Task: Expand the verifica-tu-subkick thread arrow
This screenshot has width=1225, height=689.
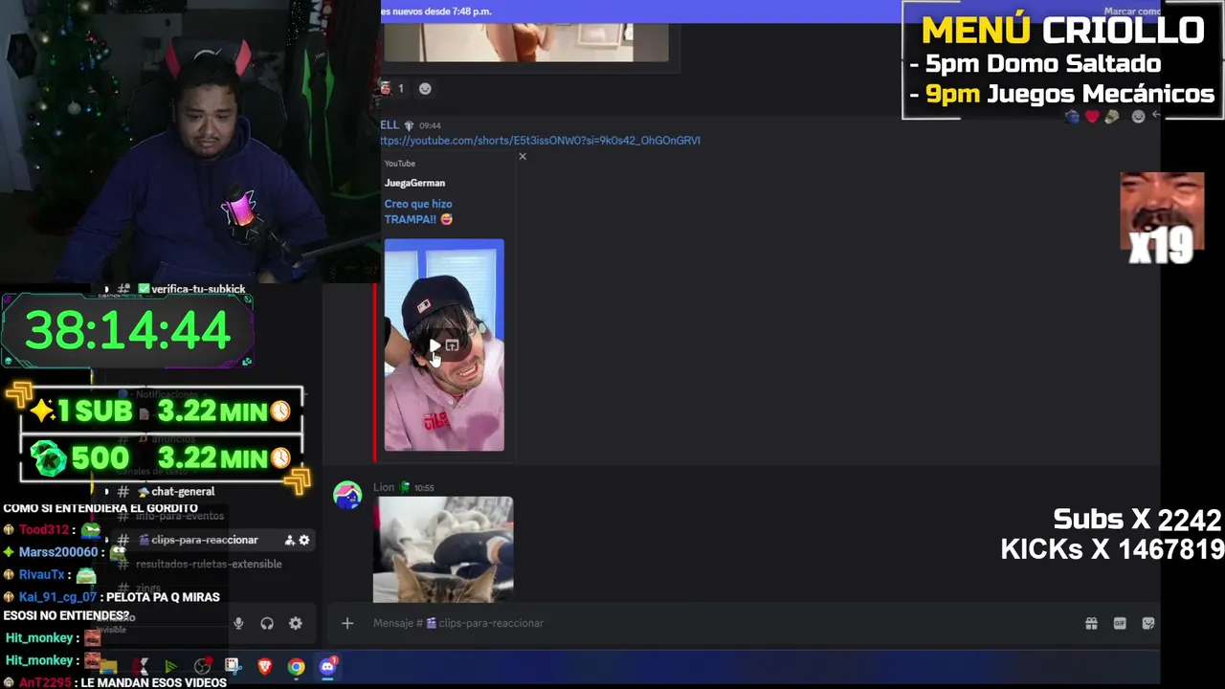Action: pos(107,289)
